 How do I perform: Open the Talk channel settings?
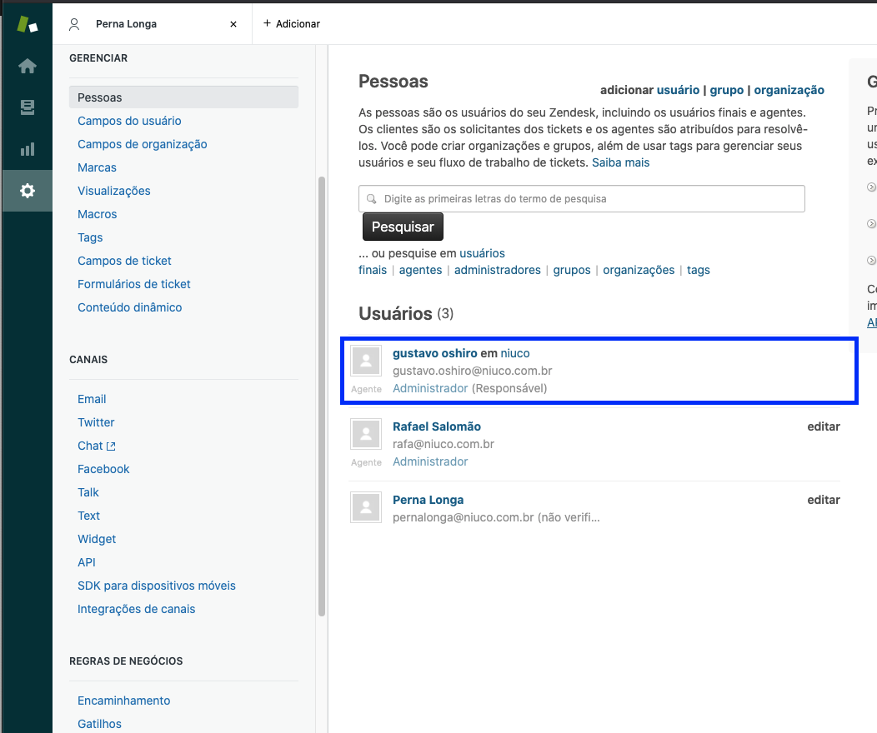[88, 492]
